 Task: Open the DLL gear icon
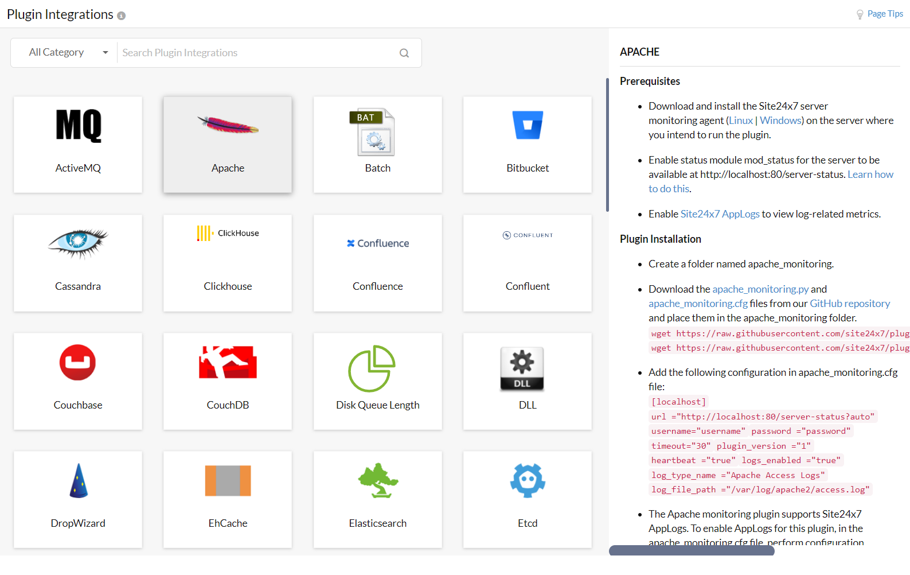pyautogui.click(x=522, y=368)
